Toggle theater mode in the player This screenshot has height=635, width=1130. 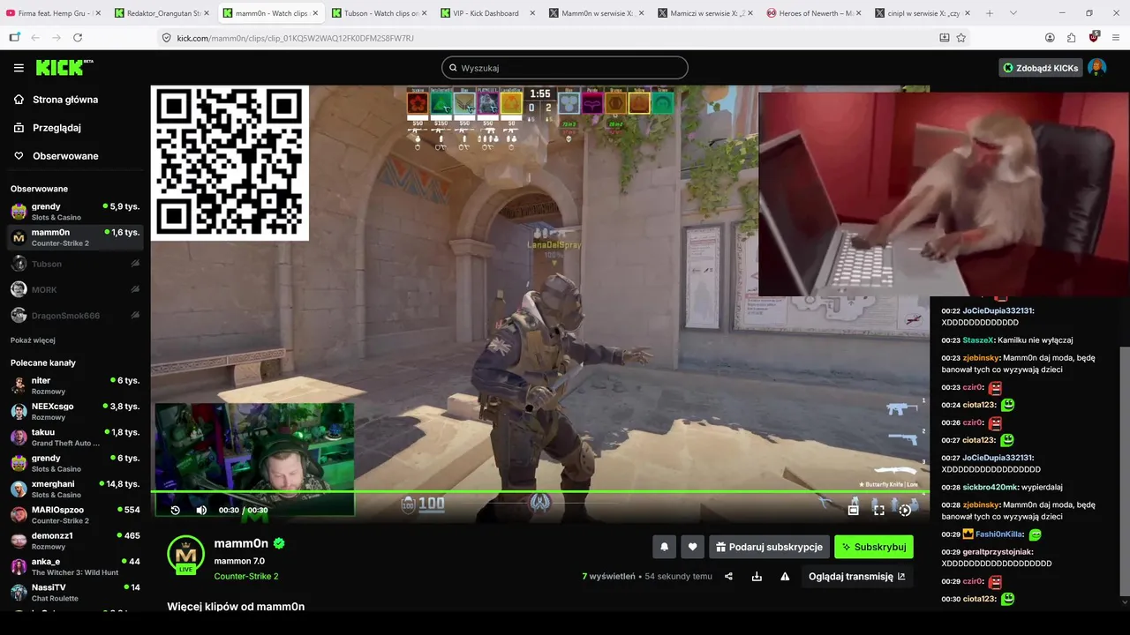pyautogui.click(x=853, y=509)
